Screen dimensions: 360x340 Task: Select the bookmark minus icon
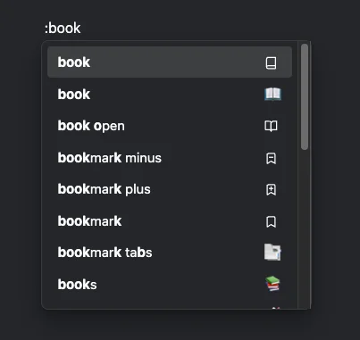[x=271, y=158]
